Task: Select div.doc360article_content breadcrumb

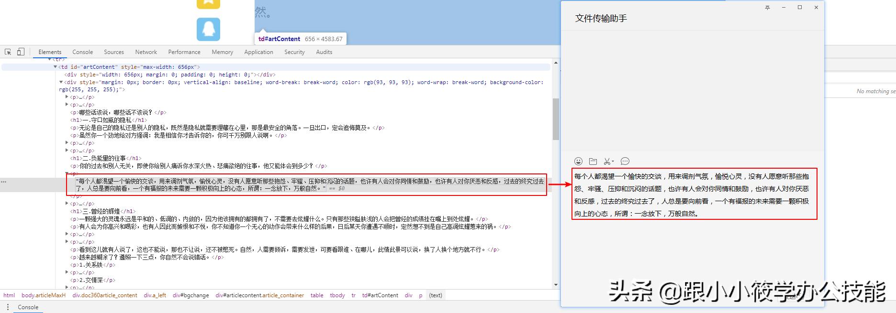Action: pos(105,295)
